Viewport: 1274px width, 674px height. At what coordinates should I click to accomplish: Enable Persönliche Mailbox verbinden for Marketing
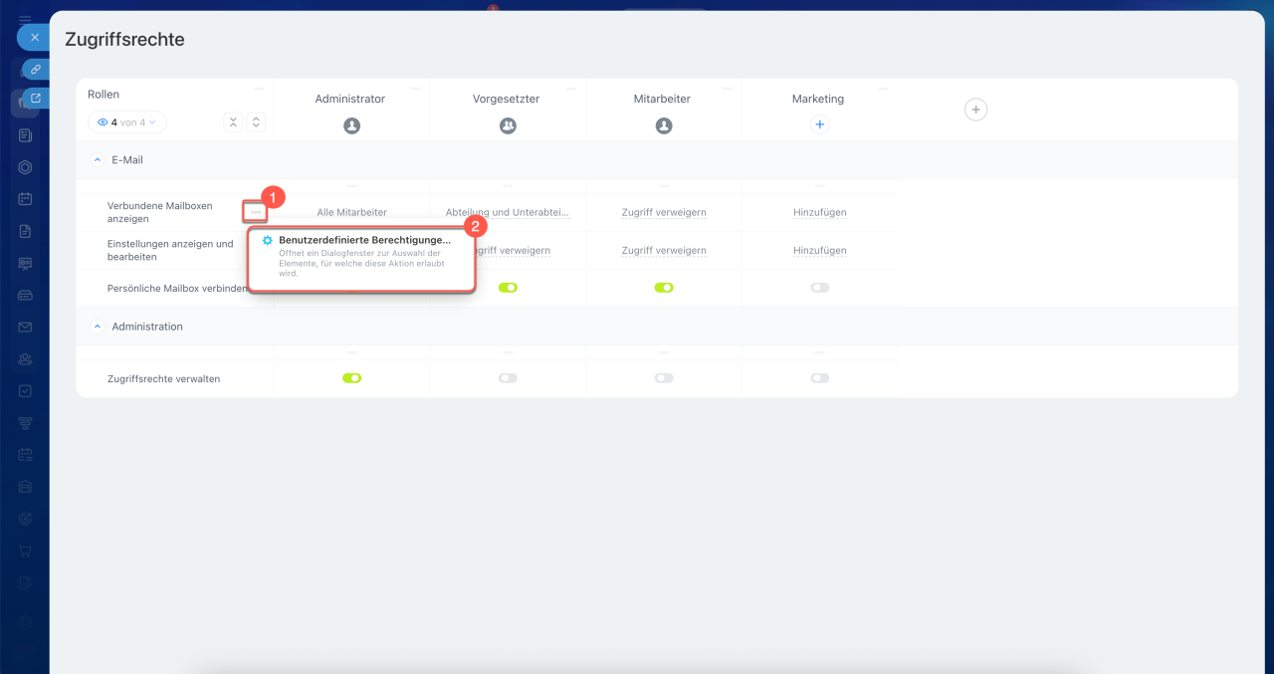click(x=819, y=288)
